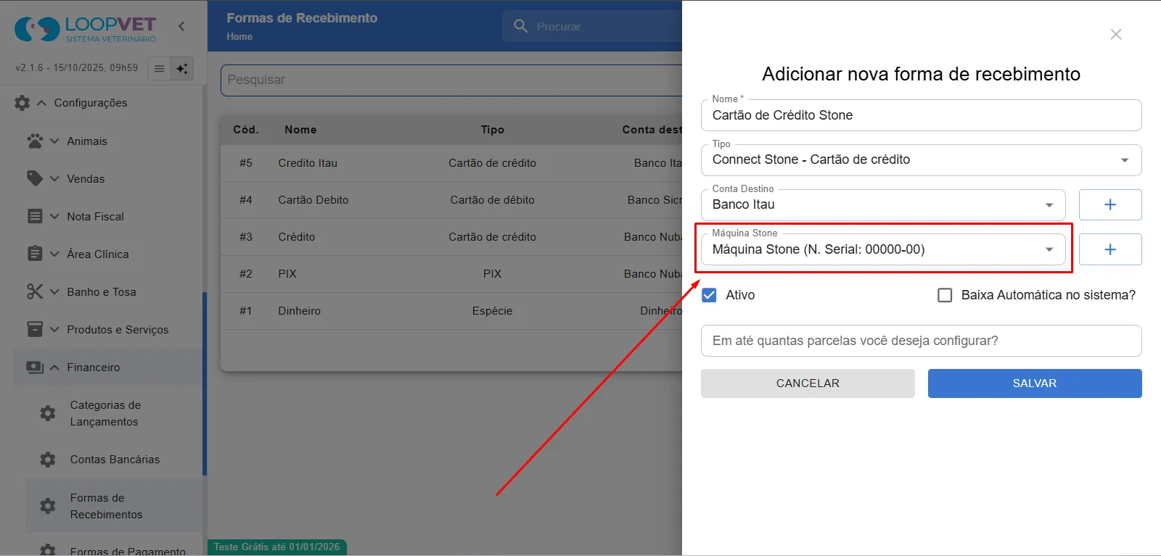Click the SALVAR button
Screen dimensions: 1161x556
point(1034,383)
